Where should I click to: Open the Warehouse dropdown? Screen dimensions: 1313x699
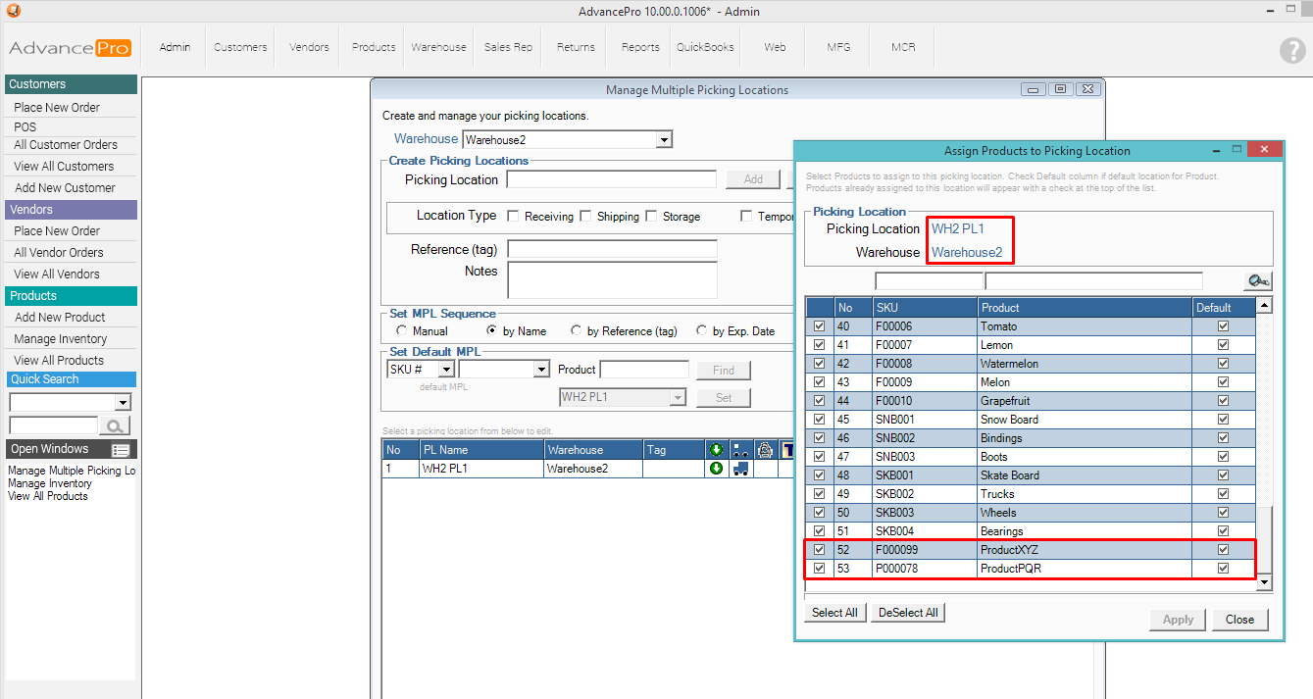point(664,140)
